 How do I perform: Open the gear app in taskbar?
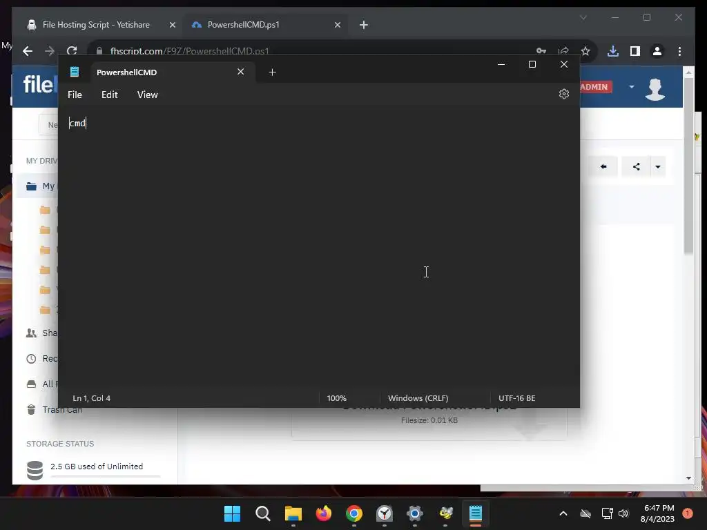(415, 513)
